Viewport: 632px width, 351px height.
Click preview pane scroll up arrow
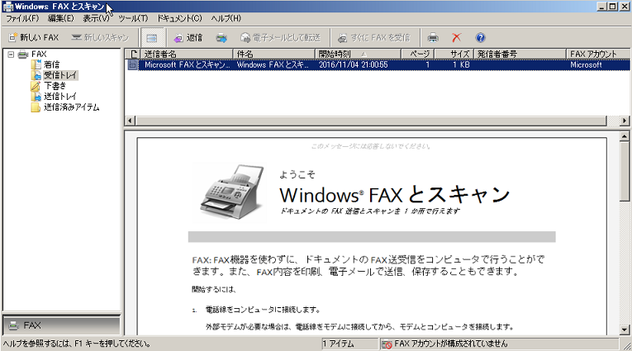(x=625, y=136)
